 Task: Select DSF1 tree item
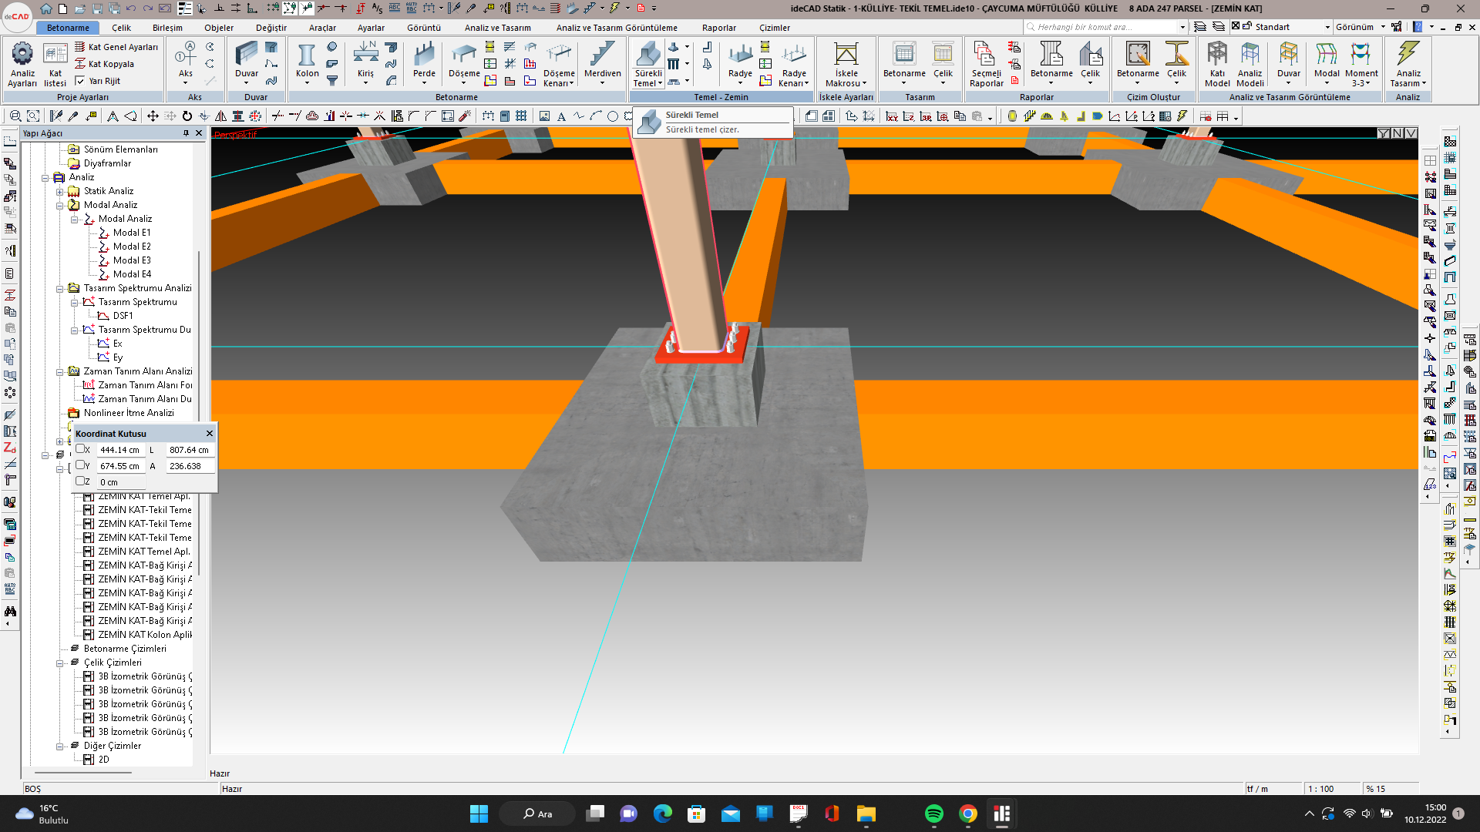pyautogui.click(x=123, y=316)
